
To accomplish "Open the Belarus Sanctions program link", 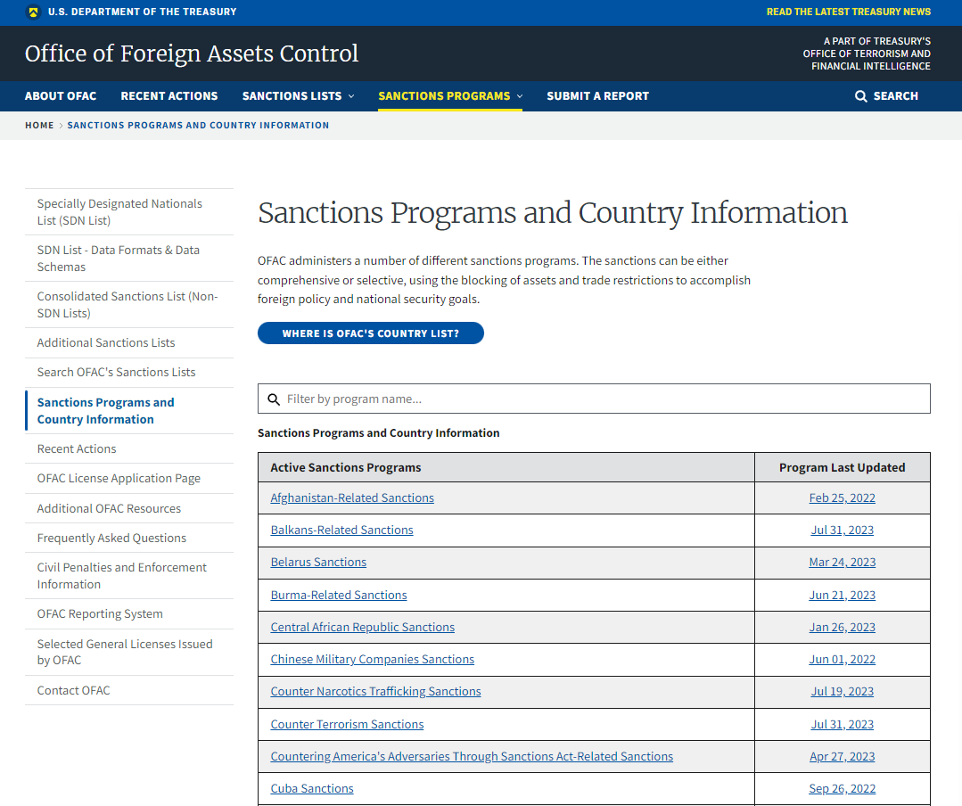I will pyautogui.click(x=318, y=563).
